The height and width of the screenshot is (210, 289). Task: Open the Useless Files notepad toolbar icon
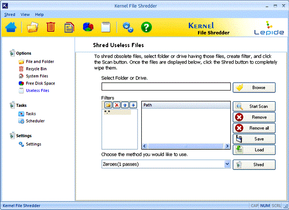tap(106, 27)
